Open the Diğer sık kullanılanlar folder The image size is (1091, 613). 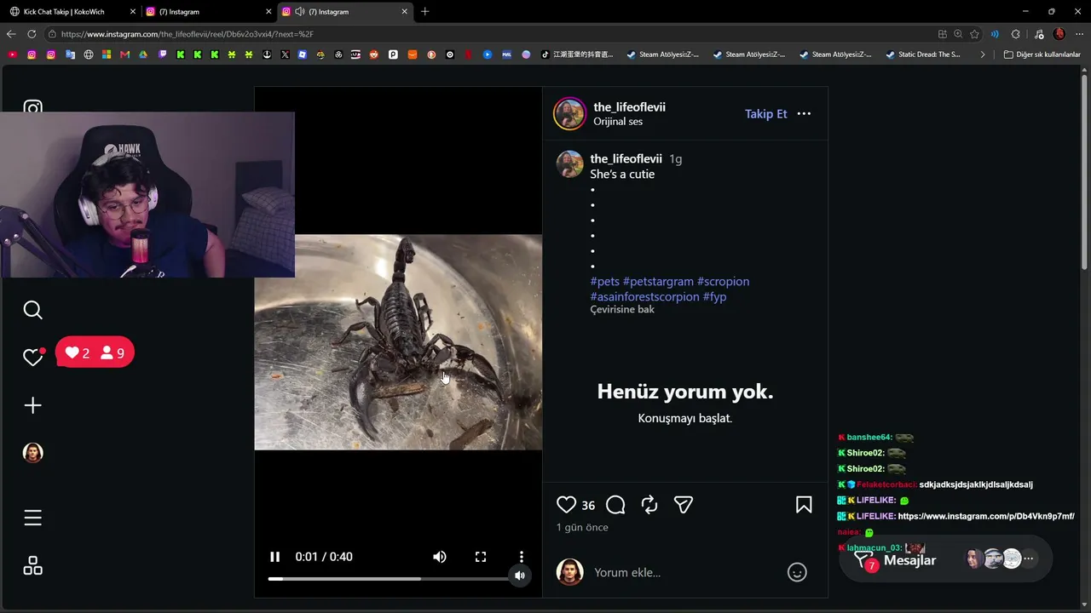pos(1042,54)
